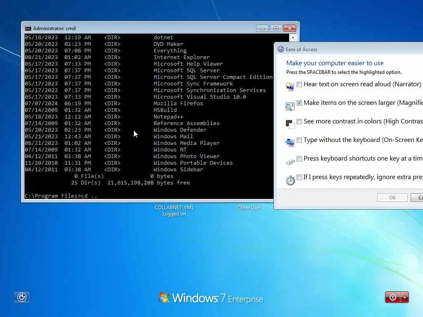This screenshot has width=423, height=317.
Task: Click the 'Microsoft Visual Studio 10.0' entry
Action: tap(200, 97)
